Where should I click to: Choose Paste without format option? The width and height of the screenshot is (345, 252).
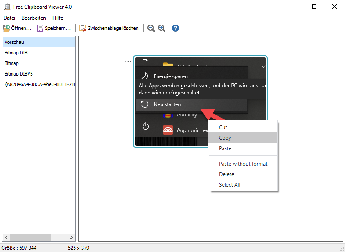point(243,163)
